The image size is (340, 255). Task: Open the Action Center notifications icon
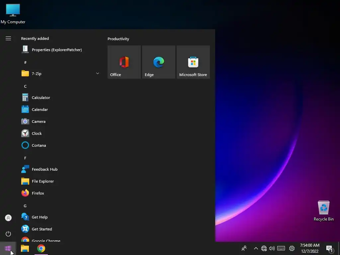tap(330, 248)
